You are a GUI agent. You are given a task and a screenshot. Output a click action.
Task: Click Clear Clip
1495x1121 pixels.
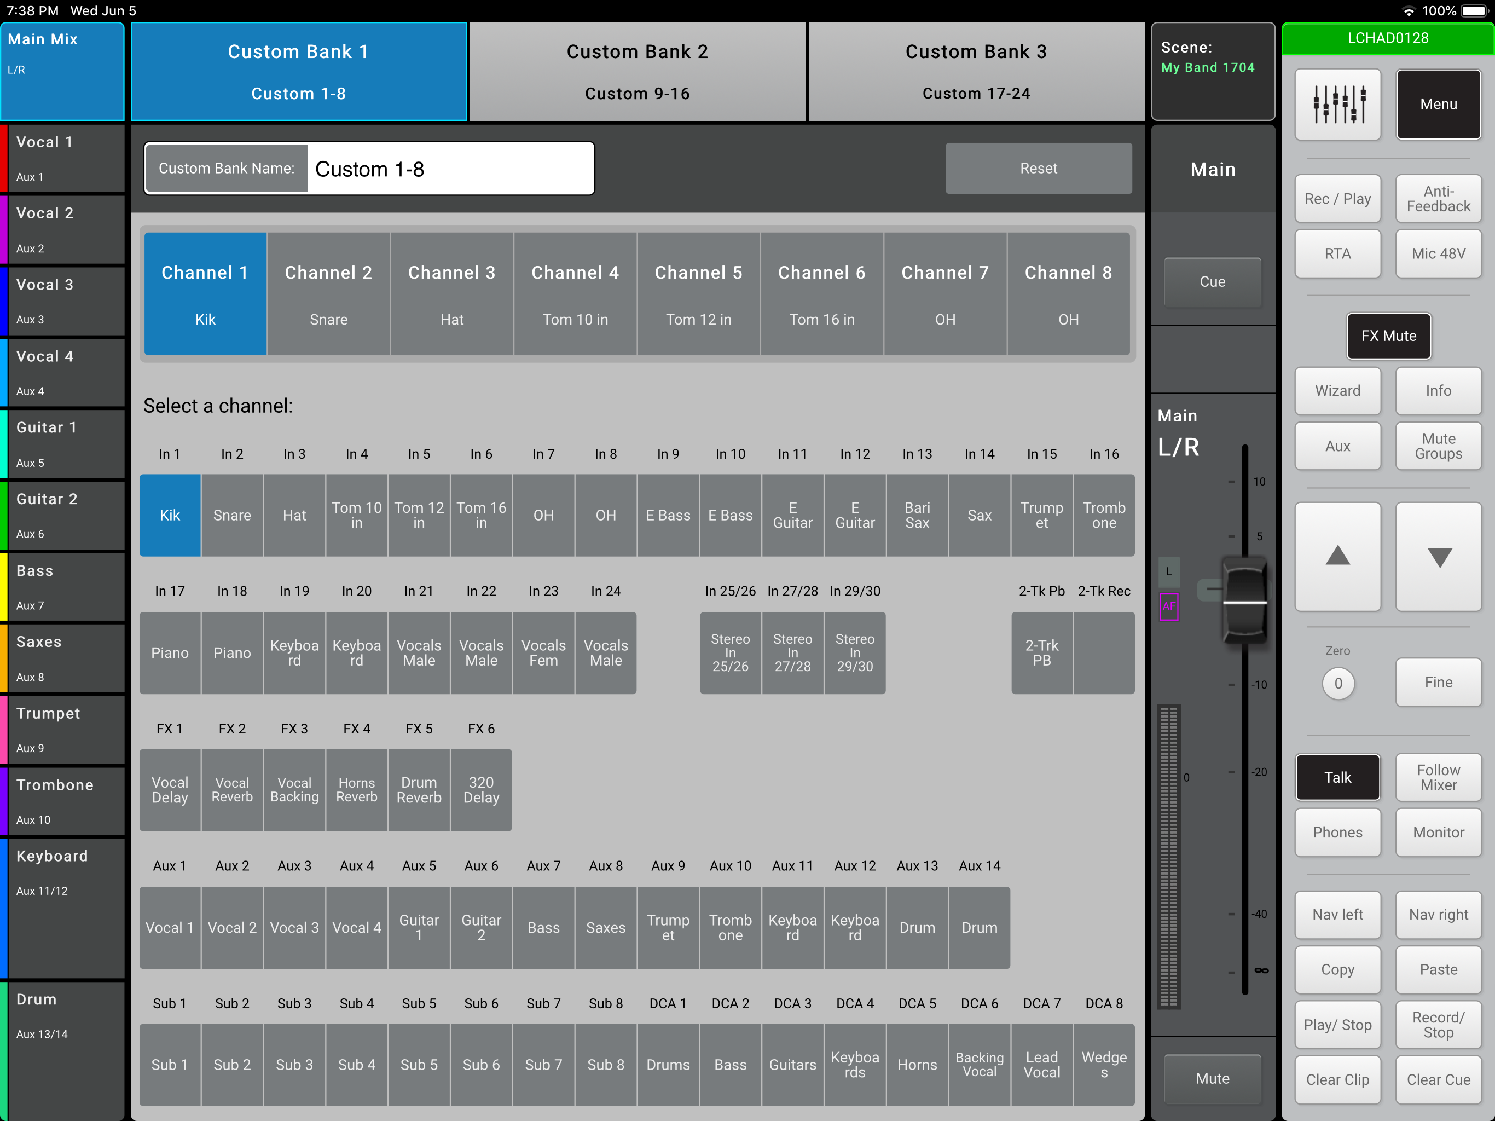[1337, 1080]
